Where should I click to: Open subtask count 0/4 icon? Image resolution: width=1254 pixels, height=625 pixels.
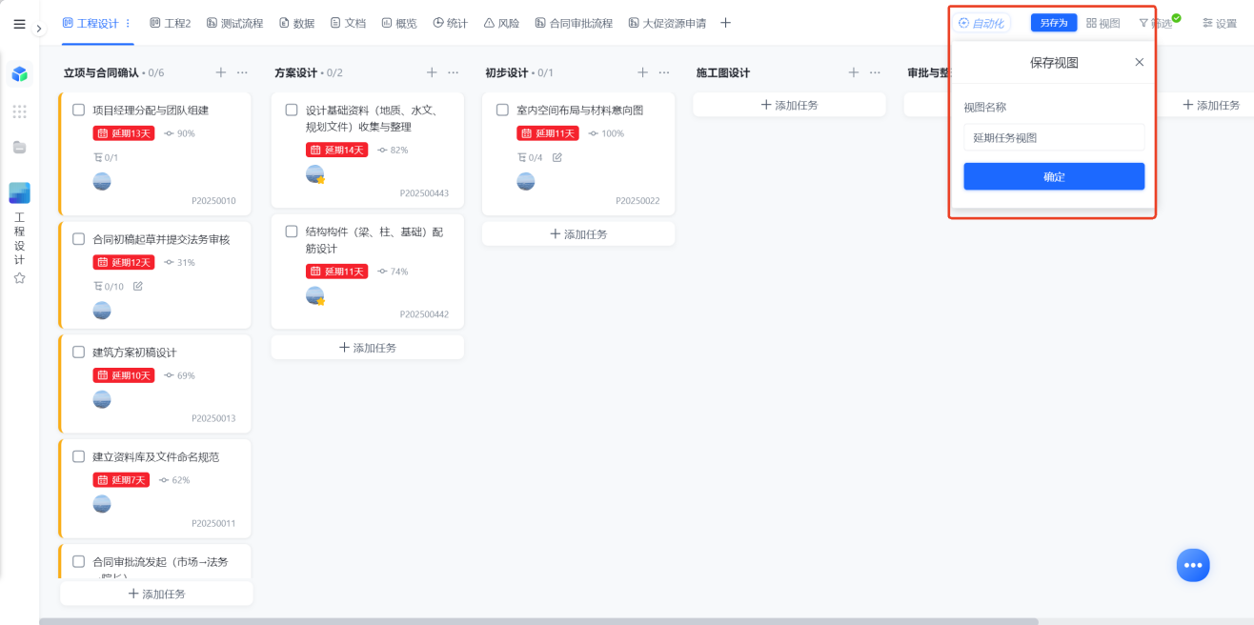click(530, 157)
